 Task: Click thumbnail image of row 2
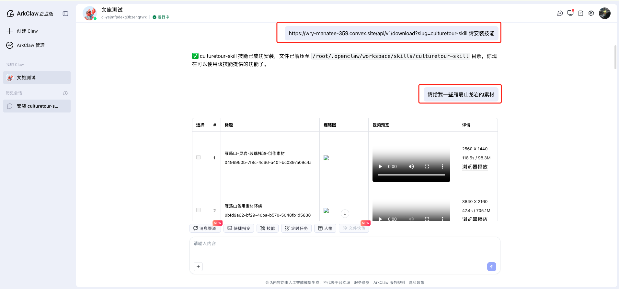coord(326,210)
